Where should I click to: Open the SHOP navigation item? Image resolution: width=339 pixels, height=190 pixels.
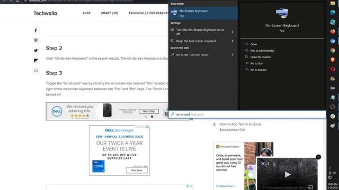tap(86, 13)
